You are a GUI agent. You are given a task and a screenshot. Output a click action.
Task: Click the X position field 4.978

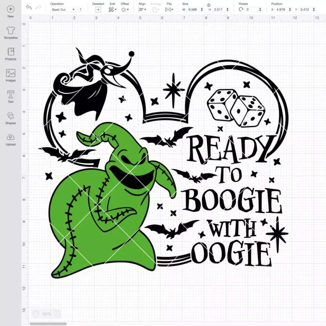282,9
